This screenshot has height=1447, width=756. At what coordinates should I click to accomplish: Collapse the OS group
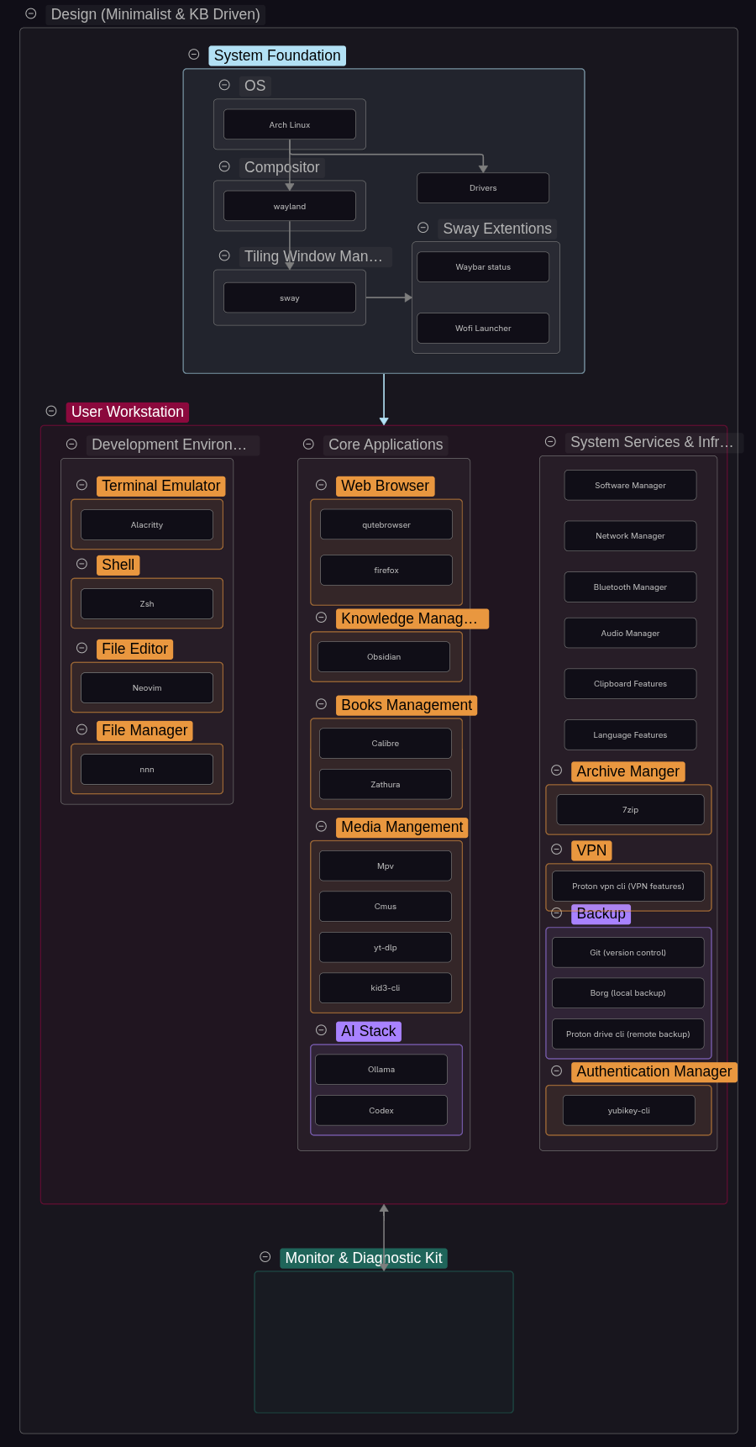[x=224, y=85]
